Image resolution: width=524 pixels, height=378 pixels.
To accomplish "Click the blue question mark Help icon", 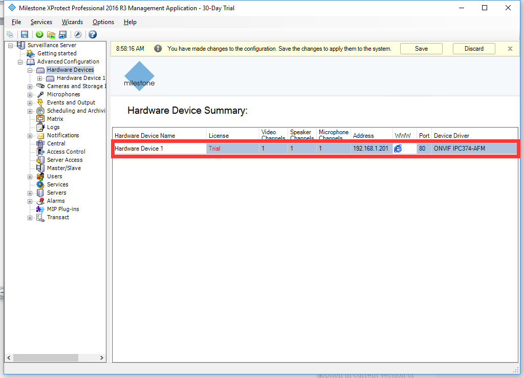I will pyautogui.click(x=93, y=34).
